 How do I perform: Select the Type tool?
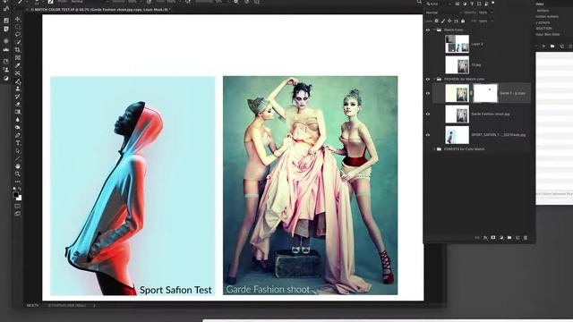click(18, 143)
